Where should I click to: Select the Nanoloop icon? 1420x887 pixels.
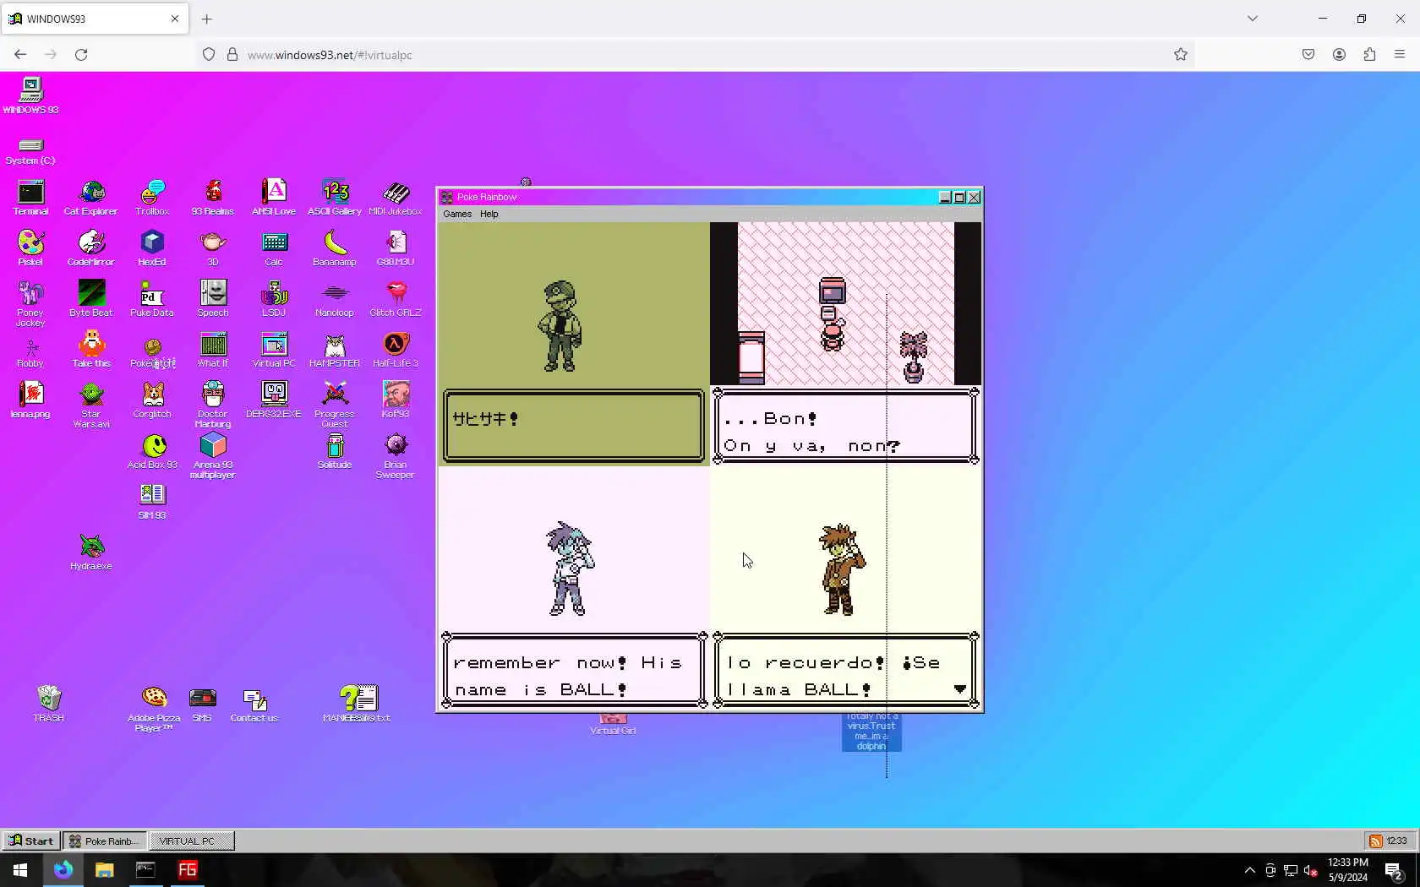(x=335, y=300)
